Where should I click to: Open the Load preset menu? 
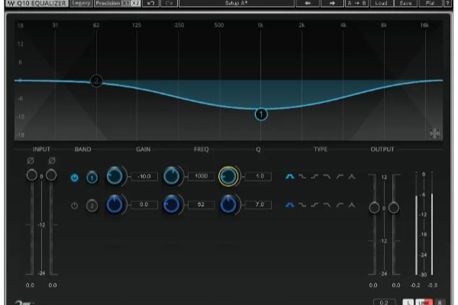click(381, 3)
